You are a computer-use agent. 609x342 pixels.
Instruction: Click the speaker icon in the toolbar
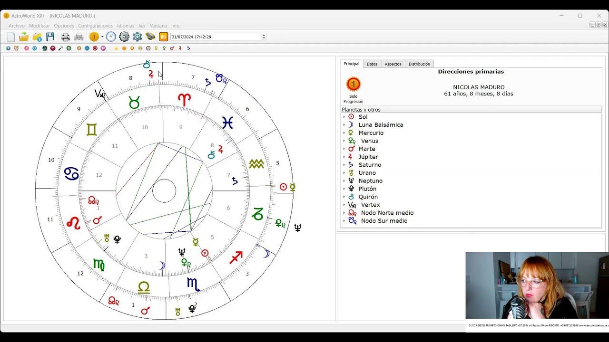[150, 36]
